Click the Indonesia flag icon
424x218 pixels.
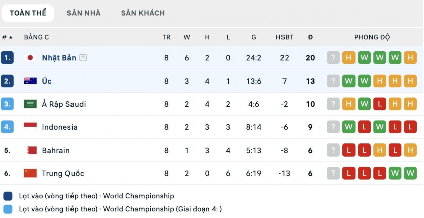(30, 127)
